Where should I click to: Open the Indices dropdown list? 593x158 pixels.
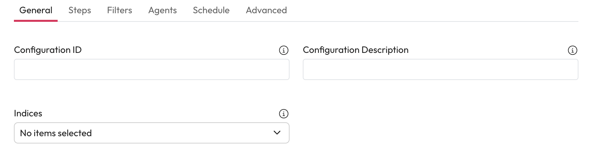151,133
